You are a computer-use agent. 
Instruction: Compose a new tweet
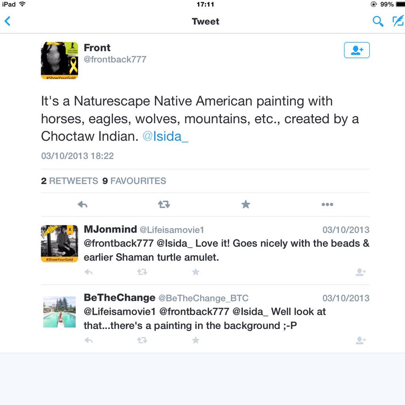397,21
